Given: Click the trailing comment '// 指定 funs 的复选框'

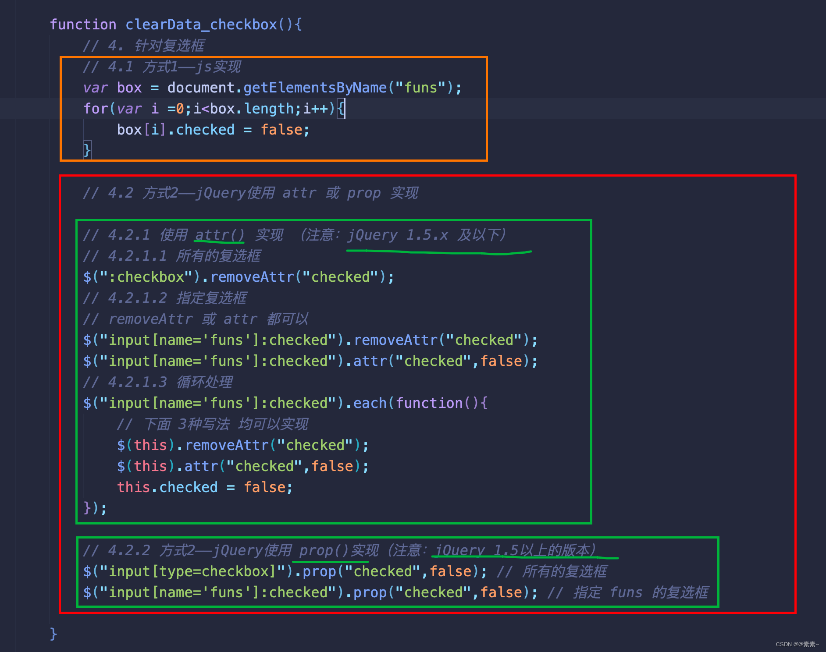Looking at the screenshot, I should tap(628, 592).
